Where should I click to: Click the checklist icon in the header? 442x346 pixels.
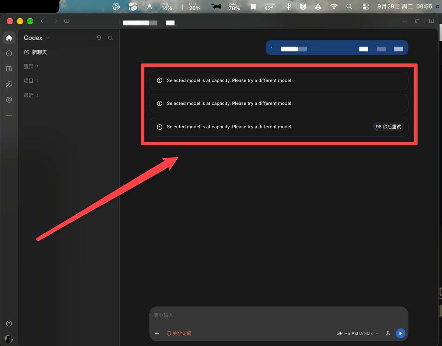(417, 21)
